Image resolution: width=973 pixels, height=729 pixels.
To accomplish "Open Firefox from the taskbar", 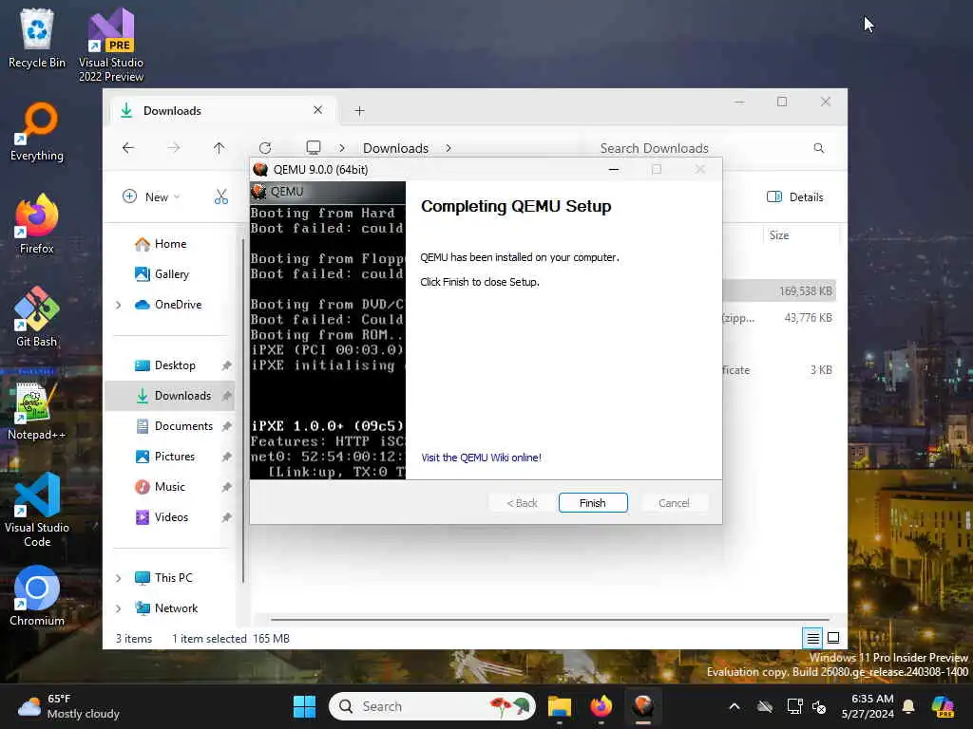I will (x=601, y=706).
